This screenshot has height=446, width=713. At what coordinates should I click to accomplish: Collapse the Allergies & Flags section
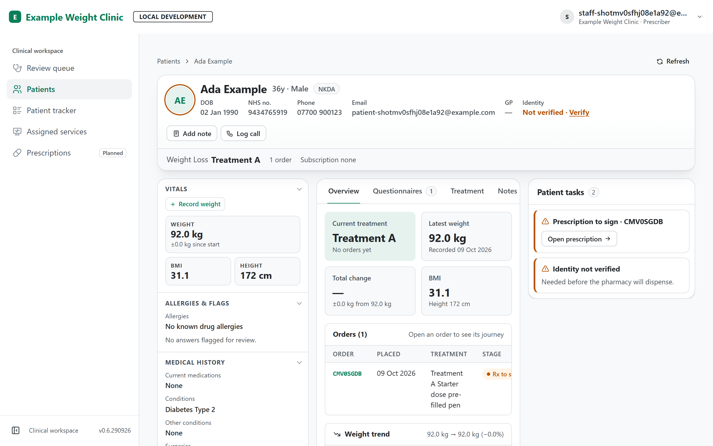(299, 304)
